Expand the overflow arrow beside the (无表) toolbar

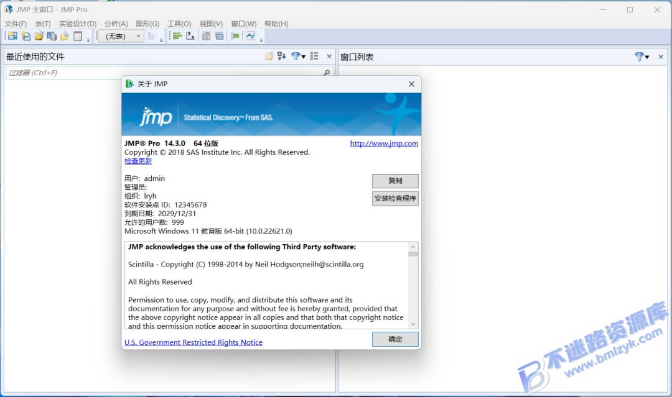(x=162, y=40)
